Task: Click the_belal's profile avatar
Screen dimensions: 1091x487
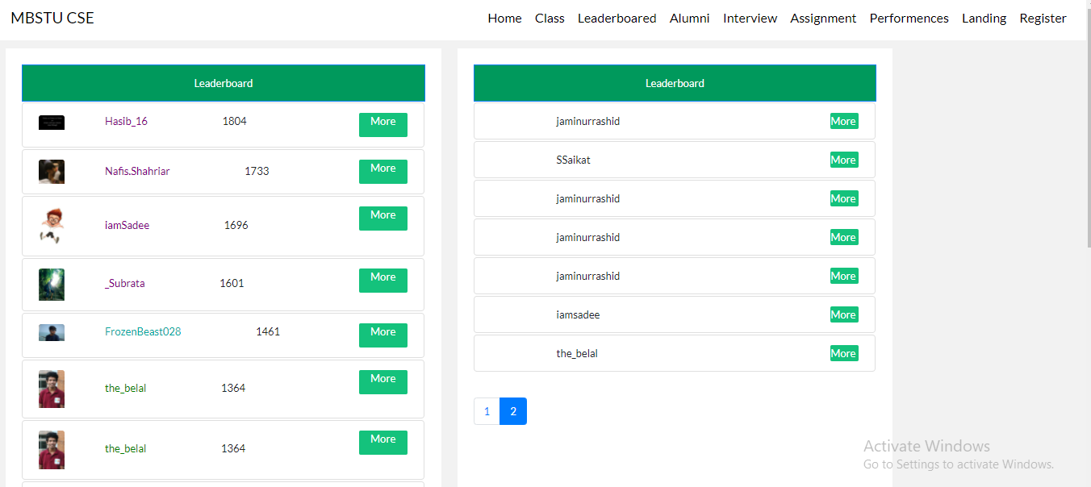Action: click(x=51, y=389)
